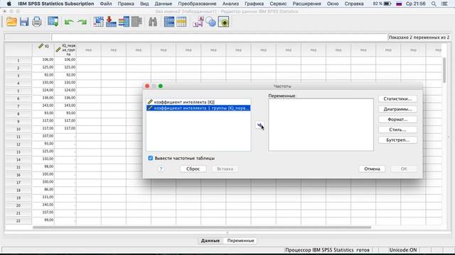Select 'коэффициент интеллекта [IQ]' variable

tap(198, 102)
